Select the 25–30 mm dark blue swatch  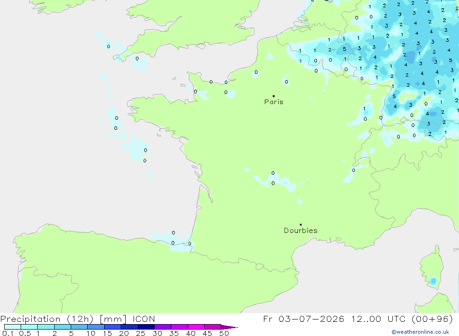point(146,327)
